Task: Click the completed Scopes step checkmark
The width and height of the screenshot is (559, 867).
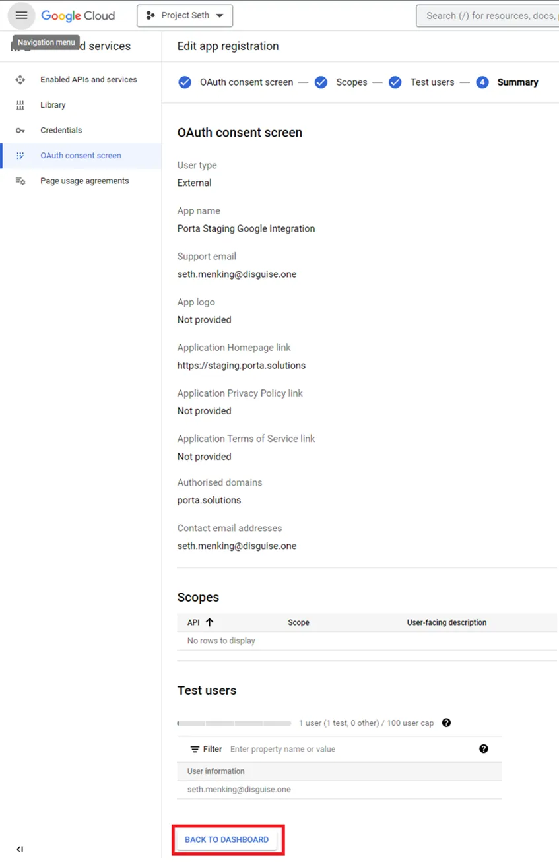Action: pyautogui.click(x=321, y=82)
